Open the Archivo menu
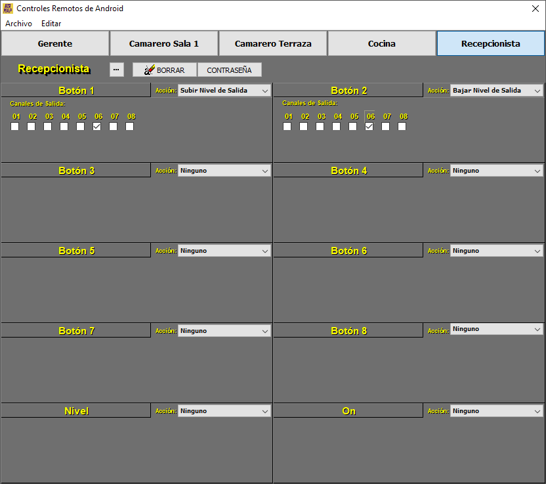Viewport: 546px width, 484px height. point(18,24)
